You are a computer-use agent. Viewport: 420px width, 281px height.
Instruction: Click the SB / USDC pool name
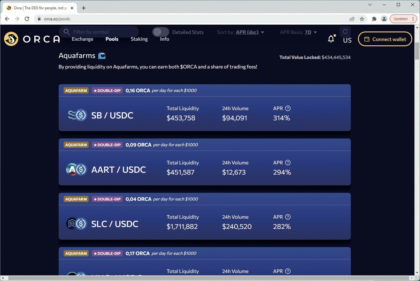tap(112, 115)
